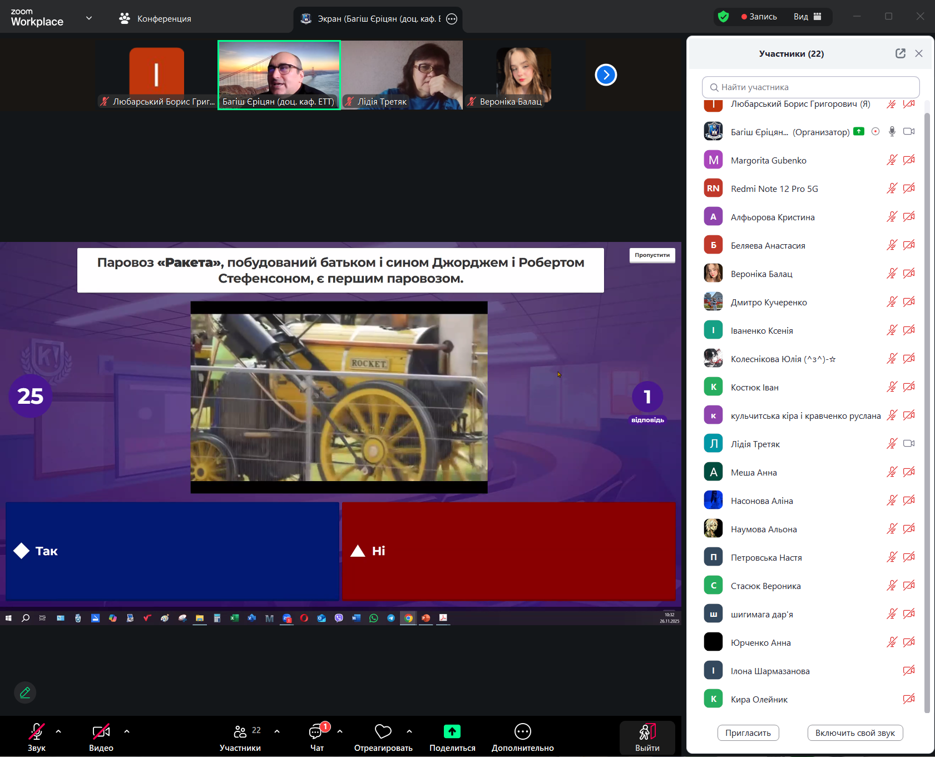The image size is (935, 757).
Task: Click the Запись recording indicator
Action: 759,17
